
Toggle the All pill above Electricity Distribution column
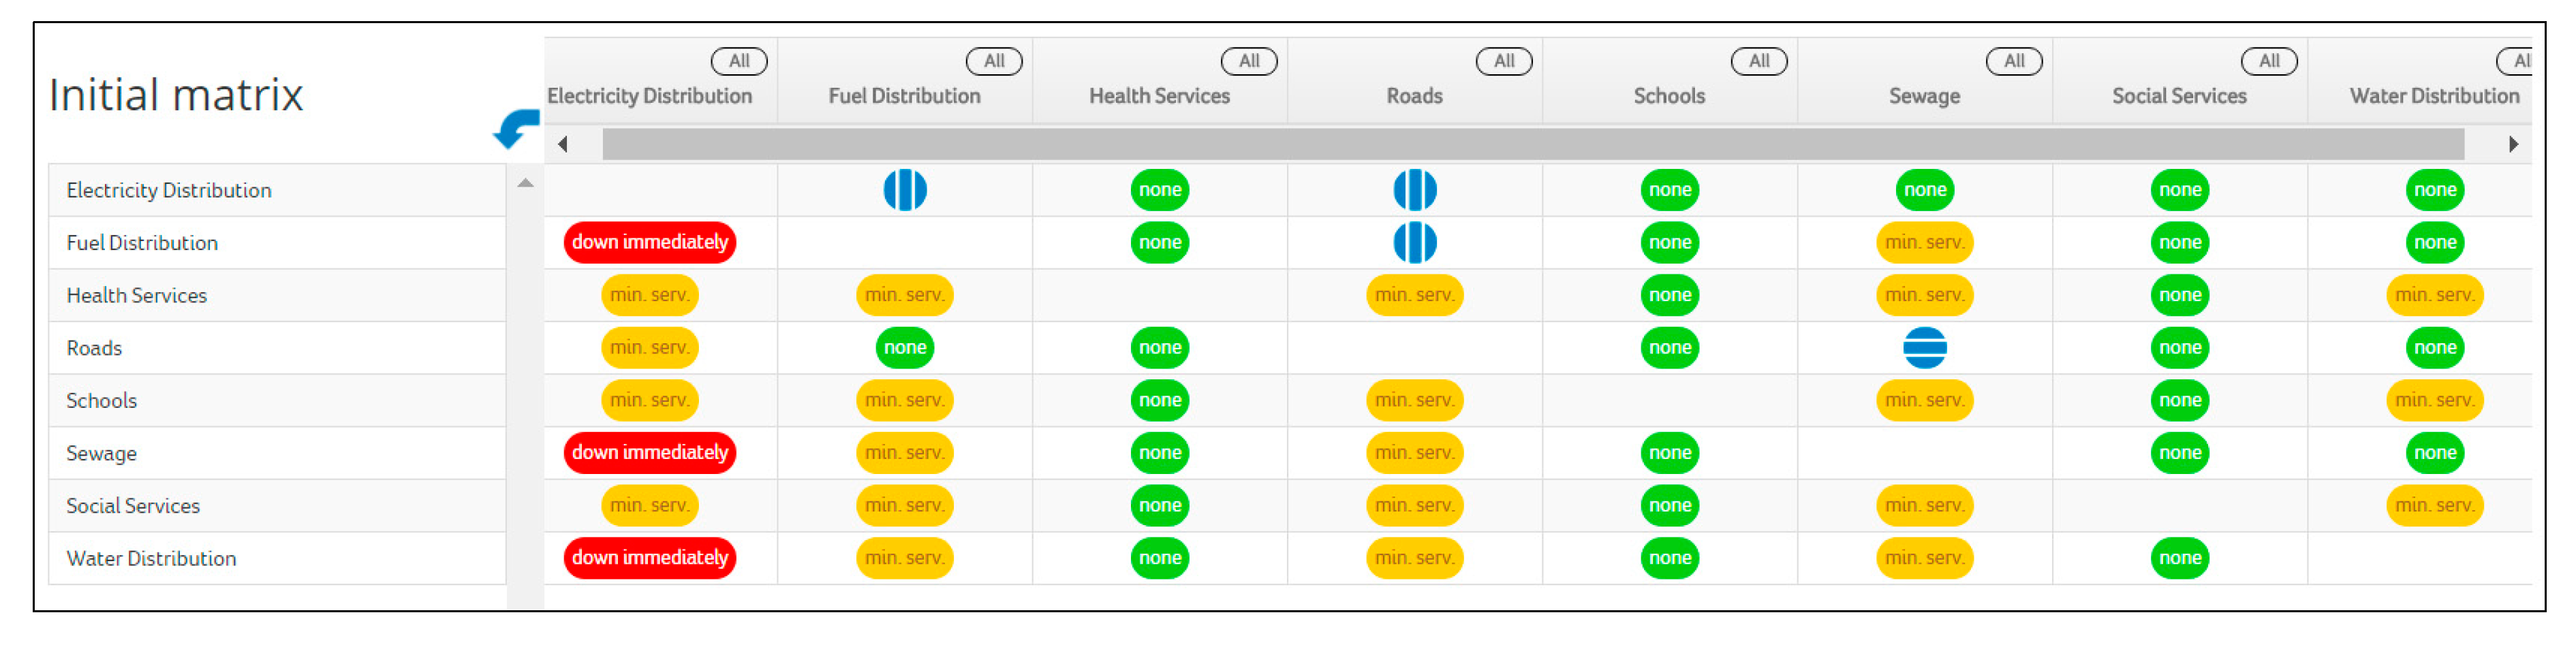click(x=738, y=61)
